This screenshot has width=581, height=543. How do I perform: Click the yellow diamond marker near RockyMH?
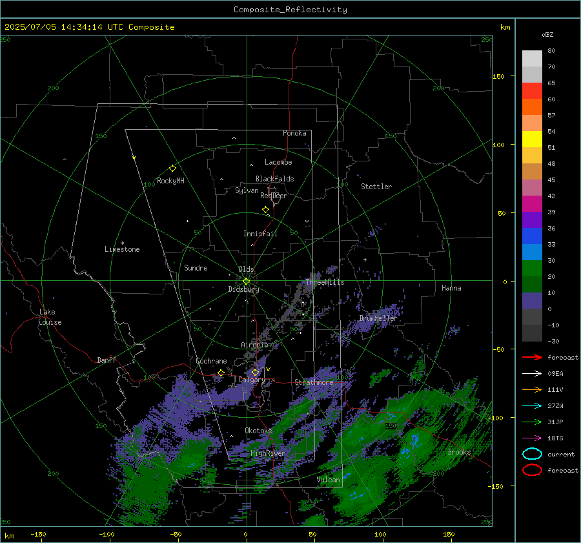pos(172,169)
